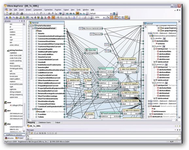Save the mapping with the diskette icon
The height and width of the screenshot is (150, 189).
click(14, 13)
